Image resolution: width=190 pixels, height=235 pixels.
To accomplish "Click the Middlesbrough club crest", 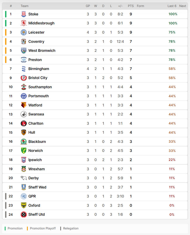I will (24, 23).
